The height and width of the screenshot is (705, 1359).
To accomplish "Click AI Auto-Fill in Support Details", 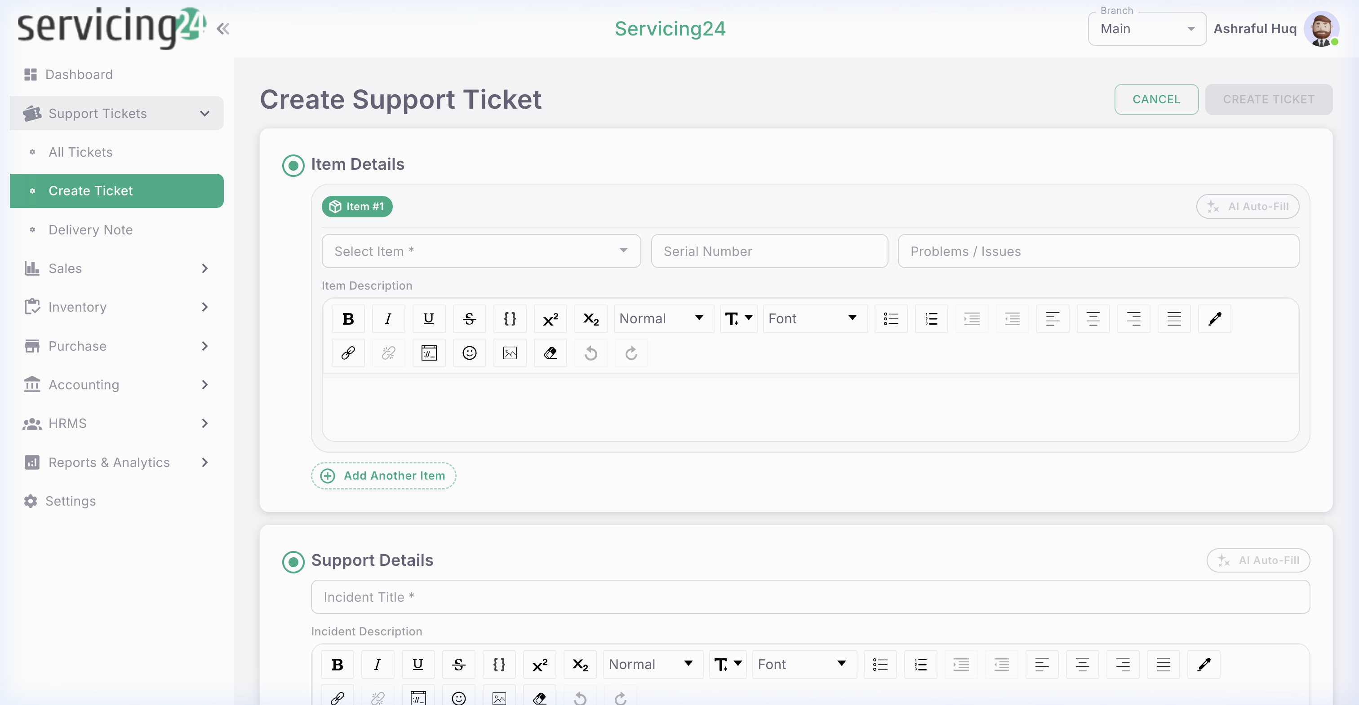I will pyautogui.click(x=1258, y=560).
